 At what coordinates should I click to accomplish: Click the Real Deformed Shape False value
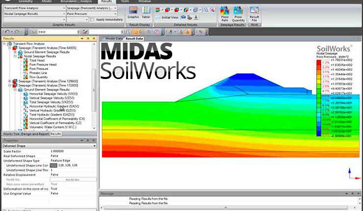(x=54, y=156)
